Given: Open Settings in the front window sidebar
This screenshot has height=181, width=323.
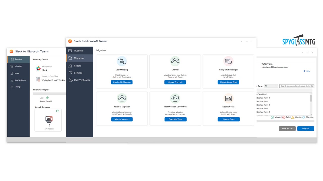Looking at the screenshot, I should click(79, 73).
